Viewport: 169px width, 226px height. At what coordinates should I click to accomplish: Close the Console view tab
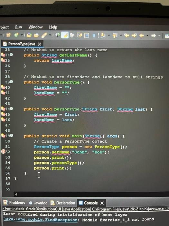click(x=102, y=203)
